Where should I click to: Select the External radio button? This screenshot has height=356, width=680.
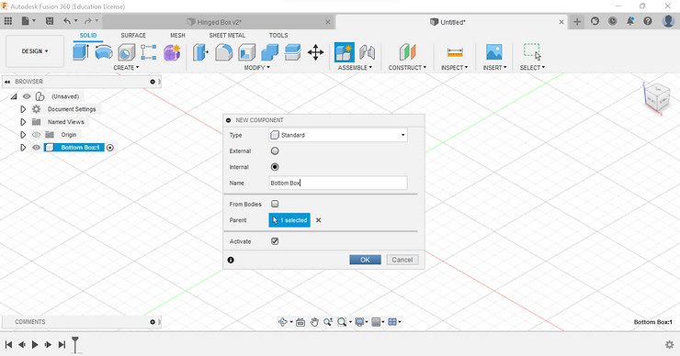pos(275,151)
